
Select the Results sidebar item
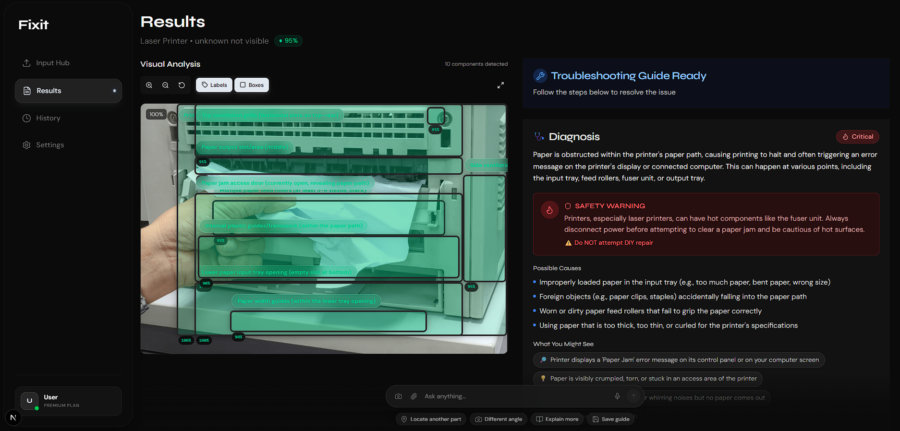coord(68,91)
